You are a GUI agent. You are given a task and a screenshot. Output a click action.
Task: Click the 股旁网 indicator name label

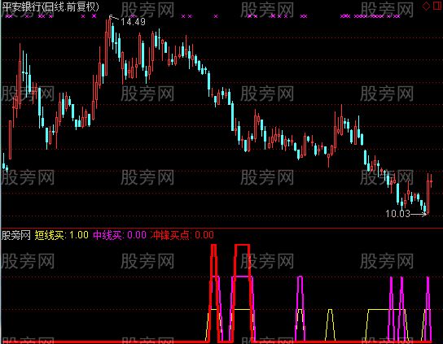(16, 235)
